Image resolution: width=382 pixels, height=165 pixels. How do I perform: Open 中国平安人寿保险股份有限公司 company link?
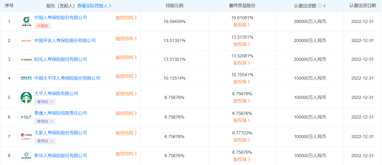tap(65, 41)
